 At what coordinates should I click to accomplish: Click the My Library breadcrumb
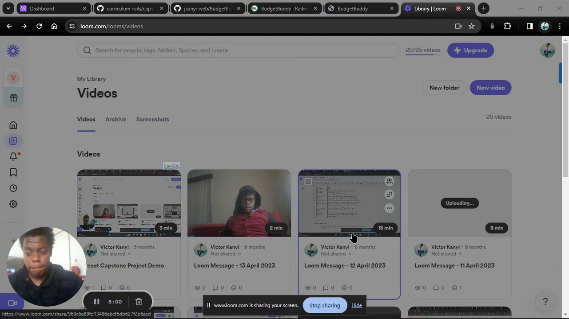pos(92,79)
